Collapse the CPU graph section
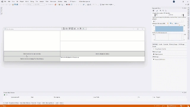The height and width of the screenshot is (107, 190). click(x=153, y=33)
